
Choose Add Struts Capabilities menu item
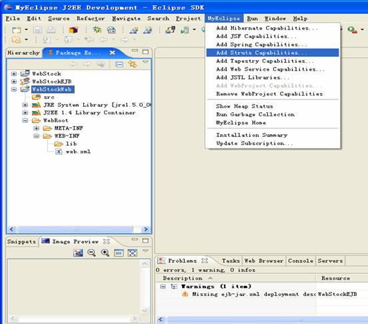pyautogui.click(x=273, y=53)
